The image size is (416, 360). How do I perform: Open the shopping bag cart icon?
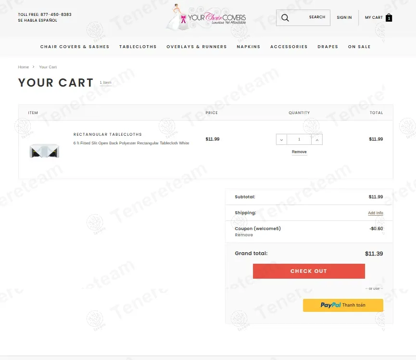pos(389,18)
